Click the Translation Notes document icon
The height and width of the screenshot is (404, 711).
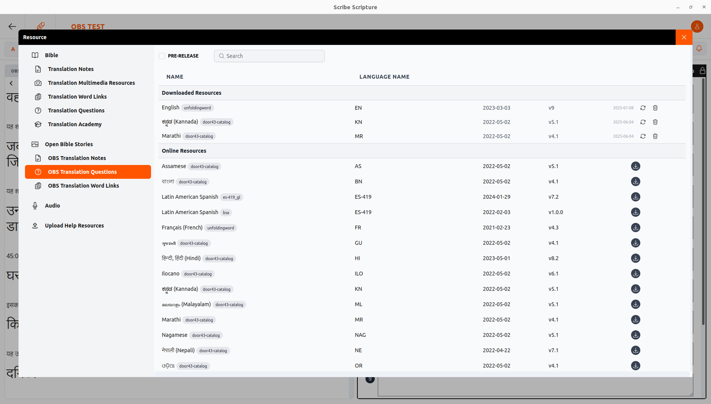[38, 69]
